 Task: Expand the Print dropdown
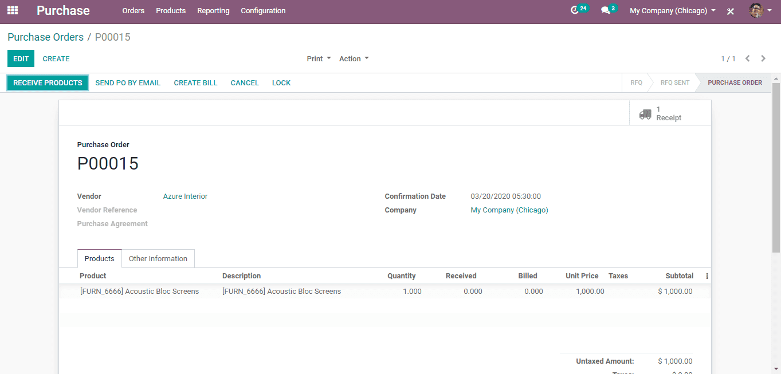pyautogui.click(x=319, y=58)
